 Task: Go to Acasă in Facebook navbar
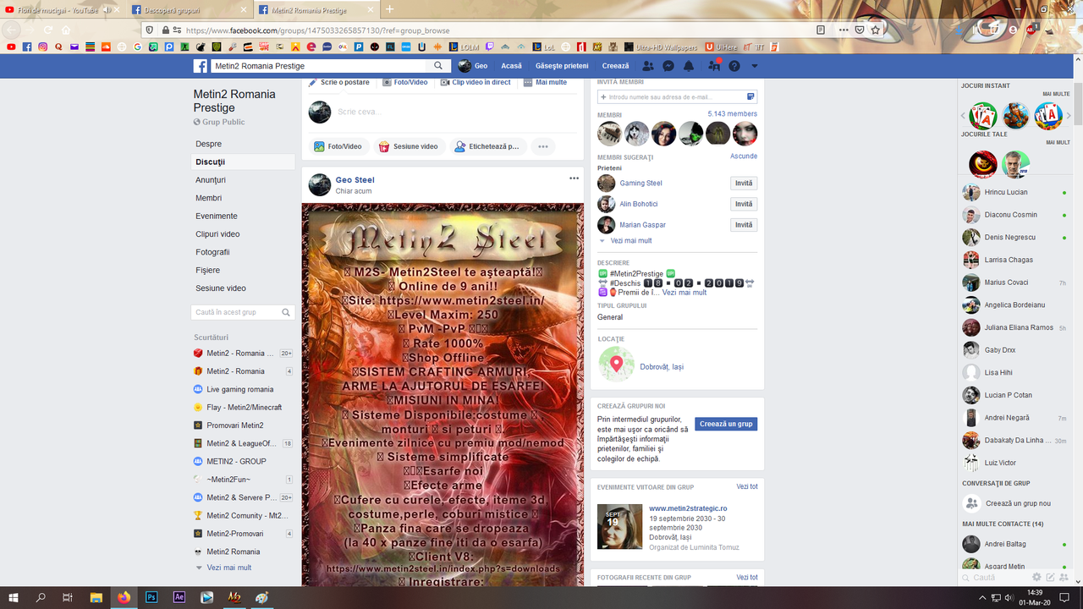[x=511, y=66]
